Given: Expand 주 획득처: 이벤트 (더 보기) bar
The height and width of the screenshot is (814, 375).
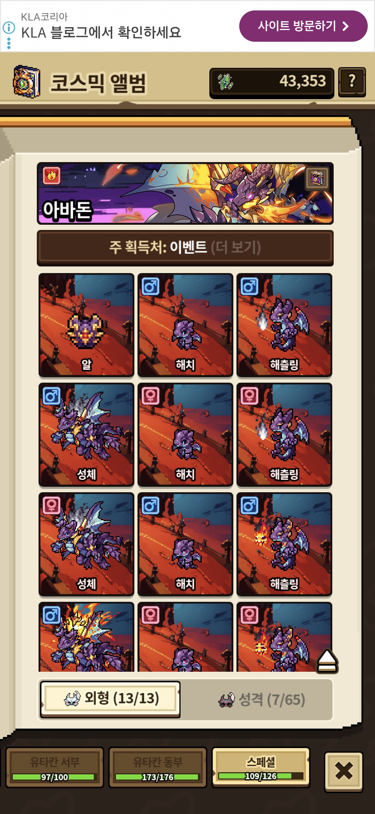Looking at the screenshot, I should (185, 248).
